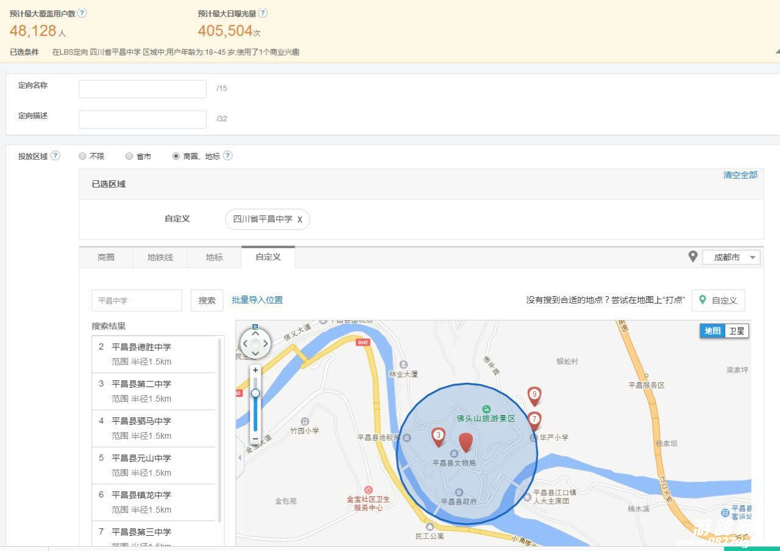Image resolution: width=780 pixels, height=551 pixels.
Task: Click map marker numbered 9
Action: (x=534, y=396)
